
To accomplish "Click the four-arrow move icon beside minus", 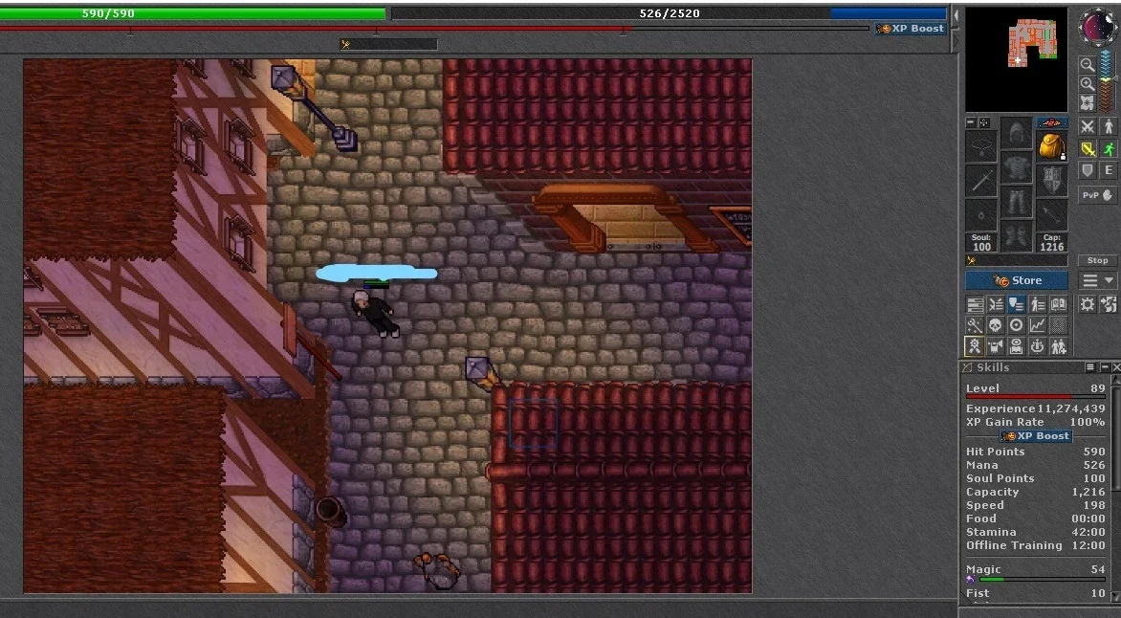I will tap(983, 122).
